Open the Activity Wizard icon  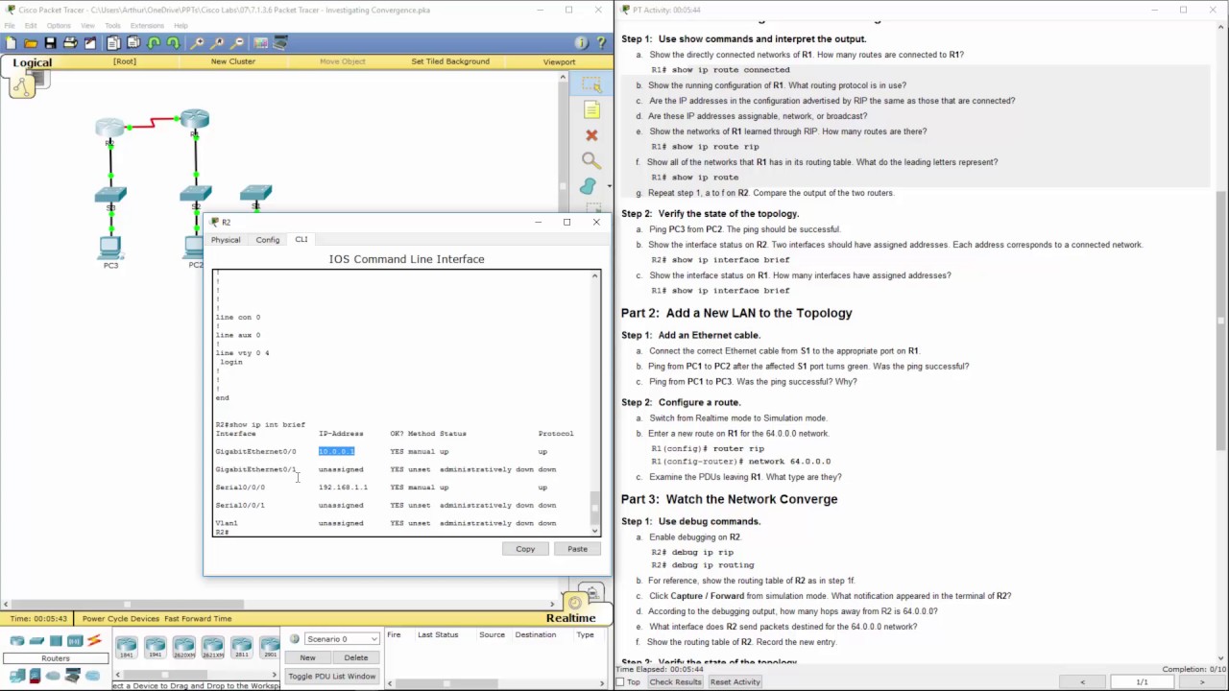coord(90,43)
